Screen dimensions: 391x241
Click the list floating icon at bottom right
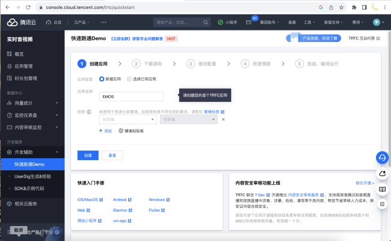click(x=382, y=204)
